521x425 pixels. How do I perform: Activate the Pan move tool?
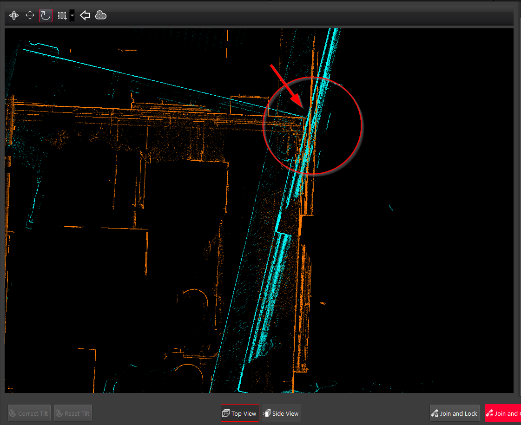coord(30,15)
